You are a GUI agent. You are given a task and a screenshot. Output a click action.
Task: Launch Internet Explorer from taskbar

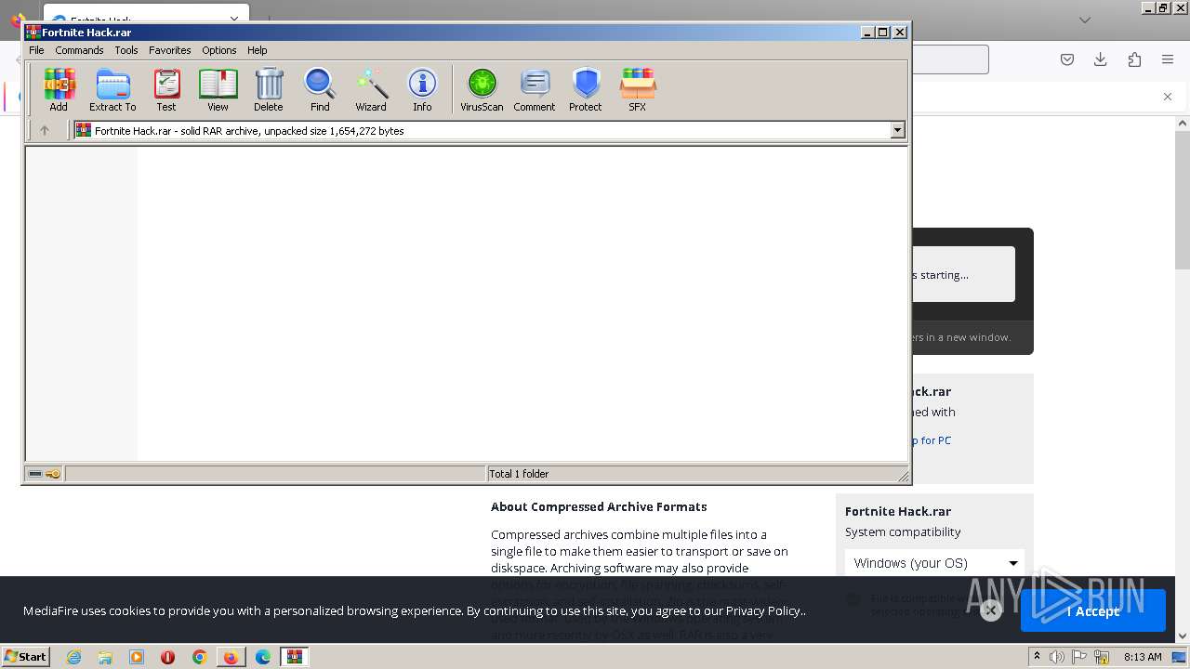[x=73, y=657]
